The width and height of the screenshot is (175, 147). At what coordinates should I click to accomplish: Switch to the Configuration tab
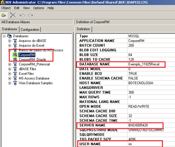click(x=30, y=30)
